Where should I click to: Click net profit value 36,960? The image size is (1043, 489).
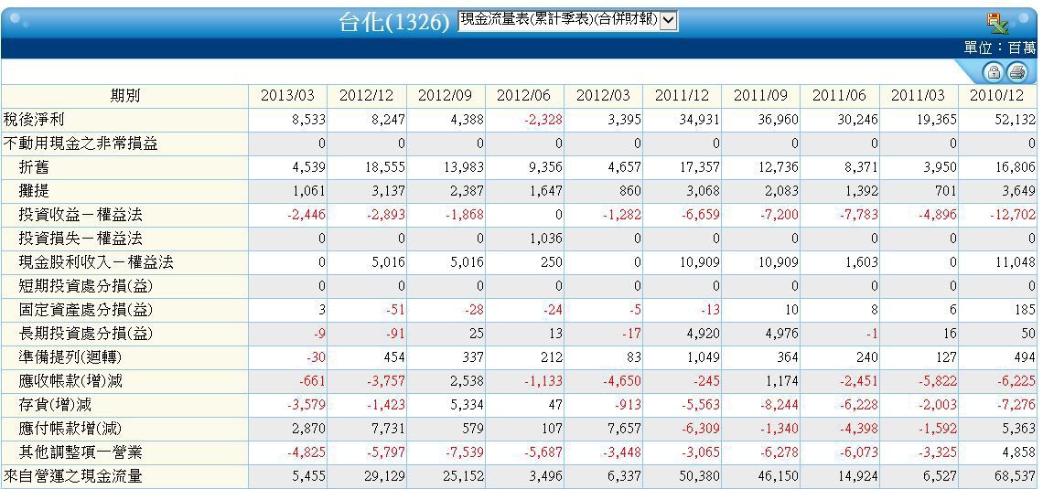778,121
